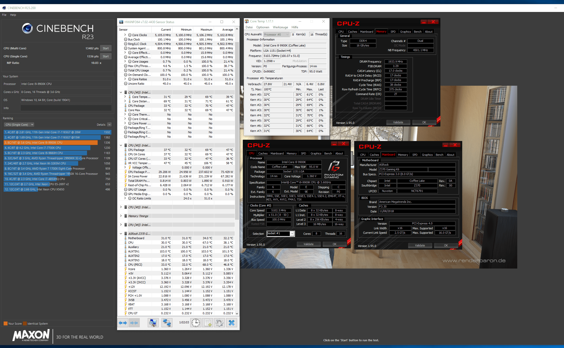Start the CPU (Multi Core) test
This screenshot has height=348, width=564.
(106, 48)
